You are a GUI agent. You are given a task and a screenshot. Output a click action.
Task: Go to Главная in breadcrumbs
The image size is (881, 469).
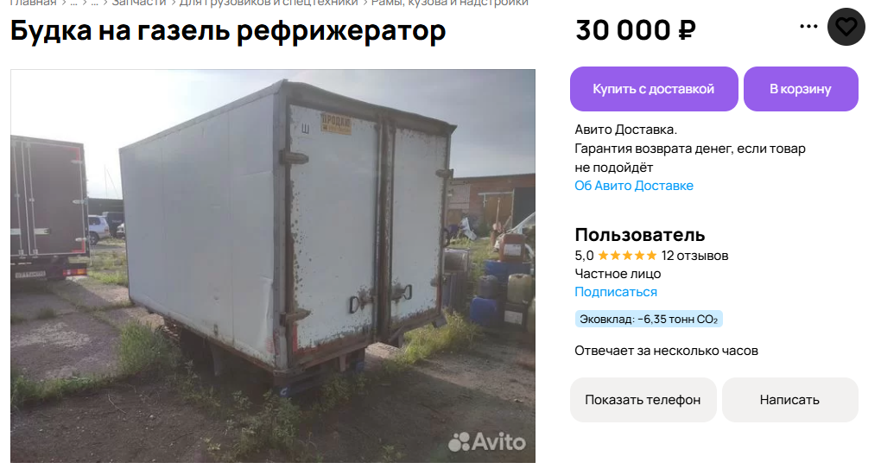tap(34, 3)
